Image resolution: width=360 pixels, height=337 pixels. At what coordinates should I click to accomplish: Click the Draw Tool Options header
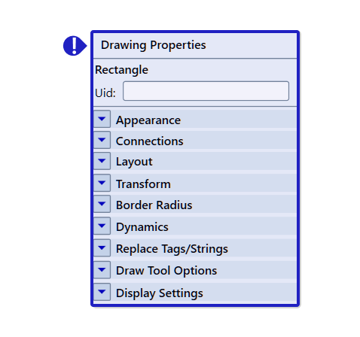click(195, 270)
